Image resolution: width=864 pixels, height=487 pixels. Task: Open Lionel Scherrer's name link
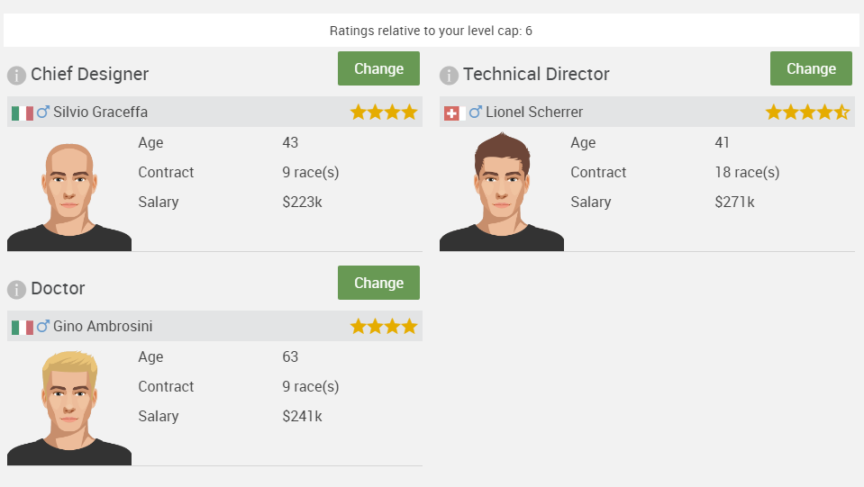(x=534, y=112)
